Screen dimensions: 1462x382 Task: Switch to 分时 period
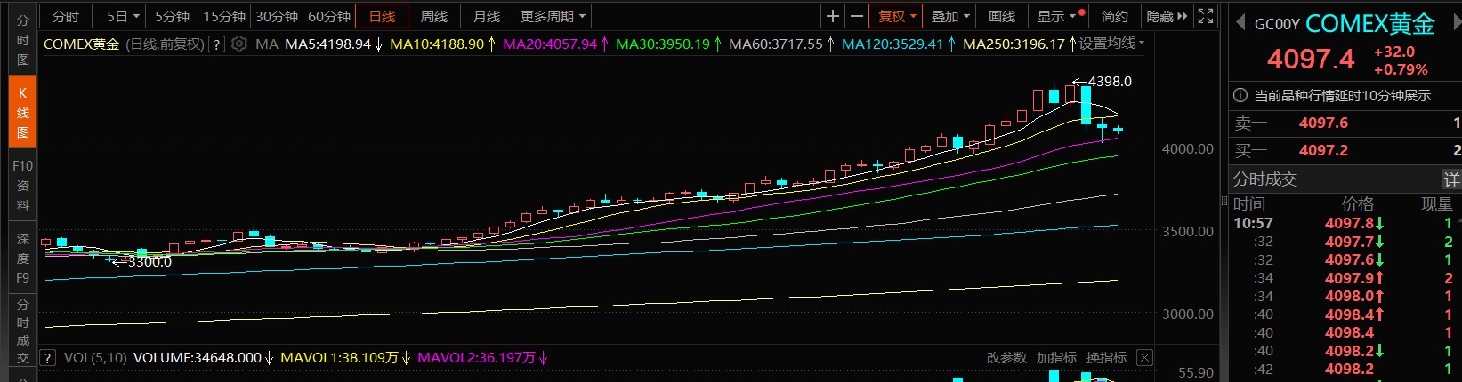point(66,16)
